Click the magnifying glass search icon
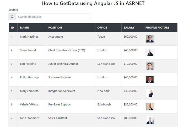183x130 pixels. pyautogui.click(x=12, y=17)
